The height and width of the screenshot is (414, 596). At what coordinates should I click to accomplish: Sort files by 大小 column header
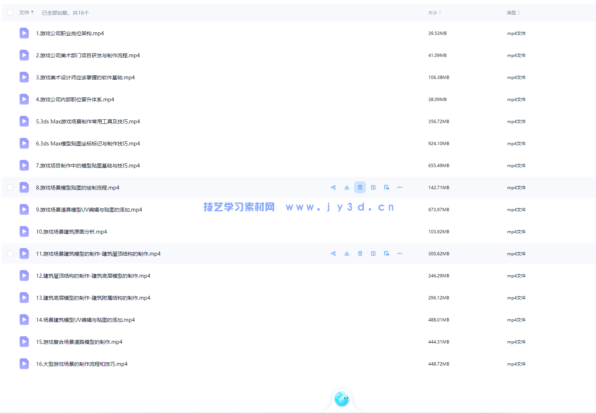(x=435, y=13)
